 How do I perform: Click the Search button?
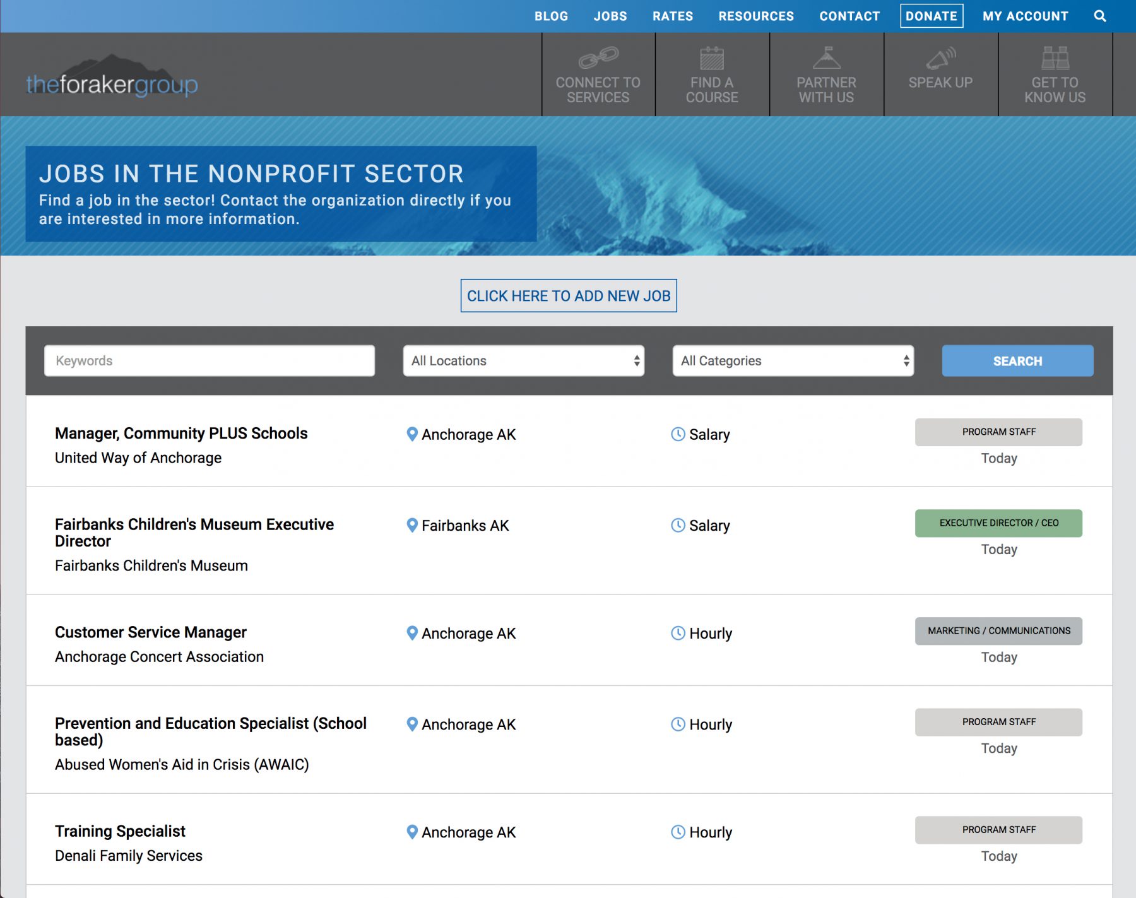tap(1017, 361)
